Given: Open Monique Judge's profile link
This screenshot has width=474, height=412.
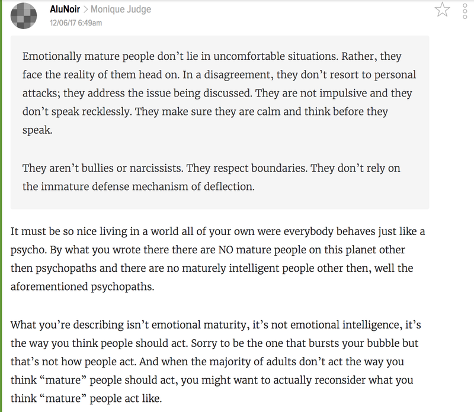Looking at the screenshot, I should pos(121,9).
